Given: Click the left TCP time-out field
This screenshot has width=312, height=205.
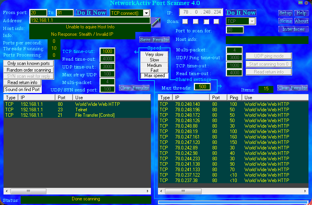Looking at the screenshot, I should (107, 51).
